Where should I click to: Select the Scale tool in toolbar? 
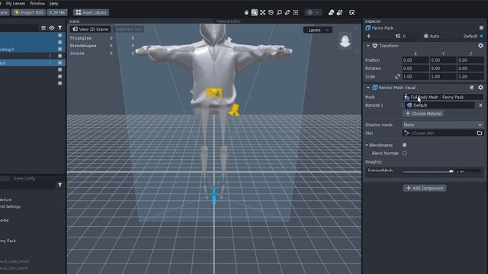click(279, 12)
